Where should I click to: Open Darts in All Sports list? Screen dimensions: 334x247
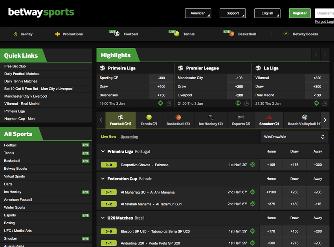(x=46, y=184)
